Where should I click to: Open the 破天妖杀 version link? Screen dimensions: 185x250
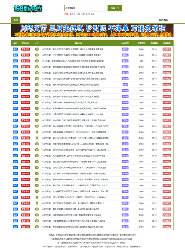[x=76, y=150]
